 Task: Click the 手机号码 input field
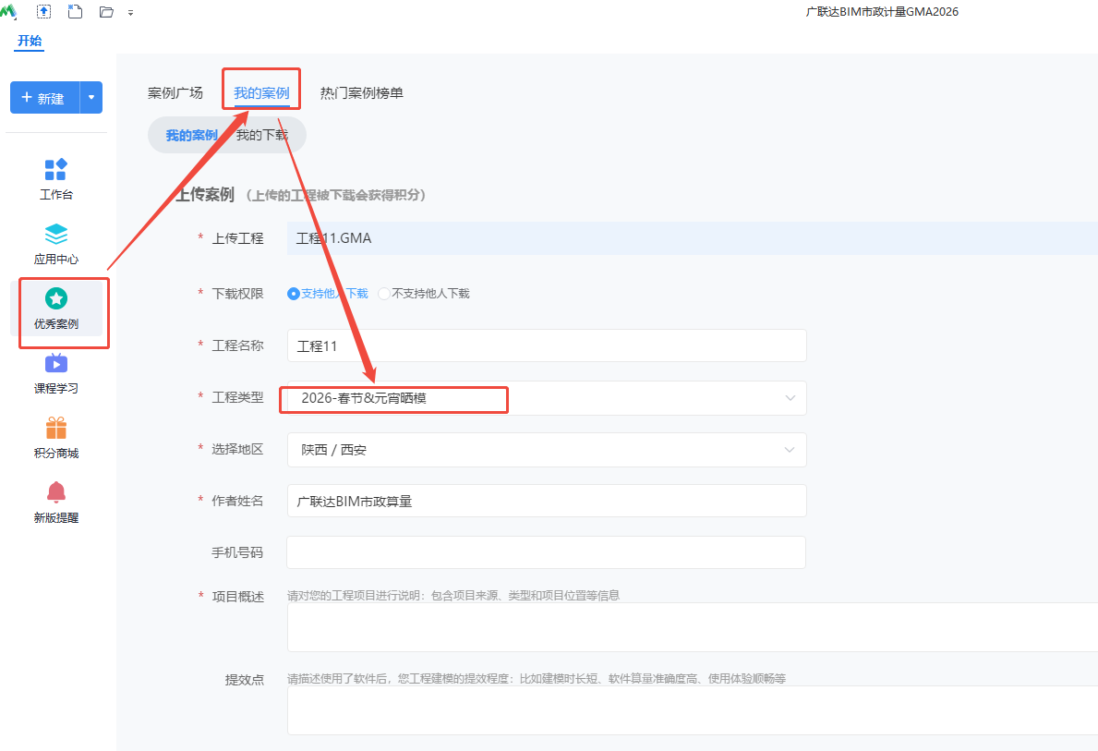point(546,552)
